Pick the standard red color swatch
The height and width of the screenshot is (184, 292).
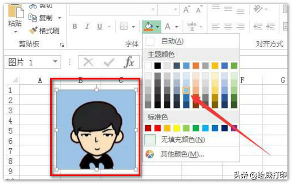(x=157, y=128)
